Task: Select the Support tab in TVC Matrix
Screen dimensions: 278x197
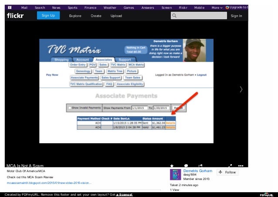Action: [125, 59]
